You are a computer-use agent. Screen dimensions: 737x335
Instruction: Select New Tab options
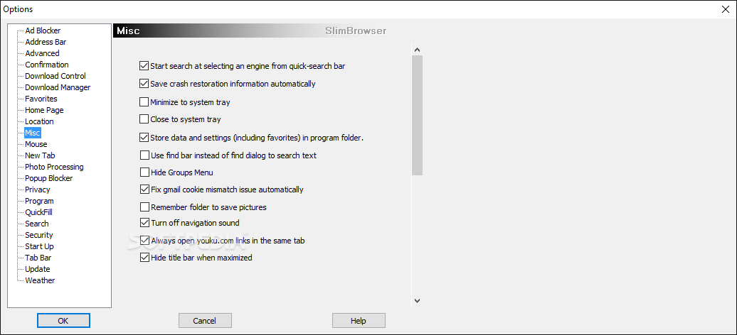tap(40, 155)
